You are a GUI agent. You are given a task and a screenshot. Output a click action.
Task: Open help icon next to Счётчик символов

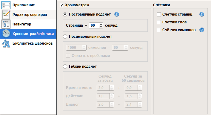click(202, 30)
